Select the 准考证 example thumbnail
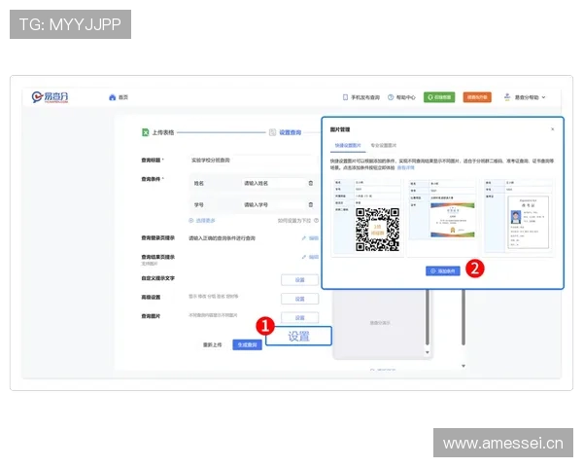The width and height of the screenshot is (583, 467). point(519,216)
